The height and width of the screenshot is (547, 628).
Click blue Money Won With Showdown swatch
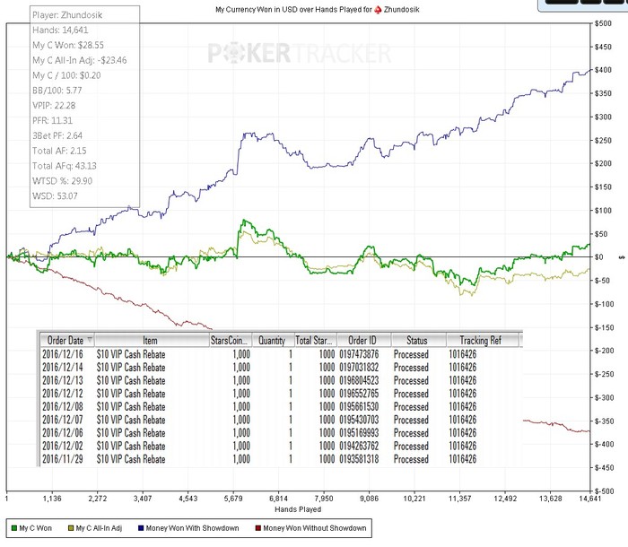(x=141, y=528)
